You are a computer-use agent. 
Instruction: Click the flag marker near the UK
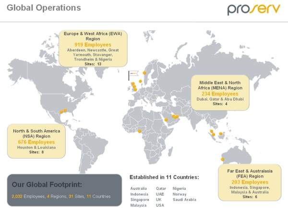pyautogui.click(x=132, y=75)
